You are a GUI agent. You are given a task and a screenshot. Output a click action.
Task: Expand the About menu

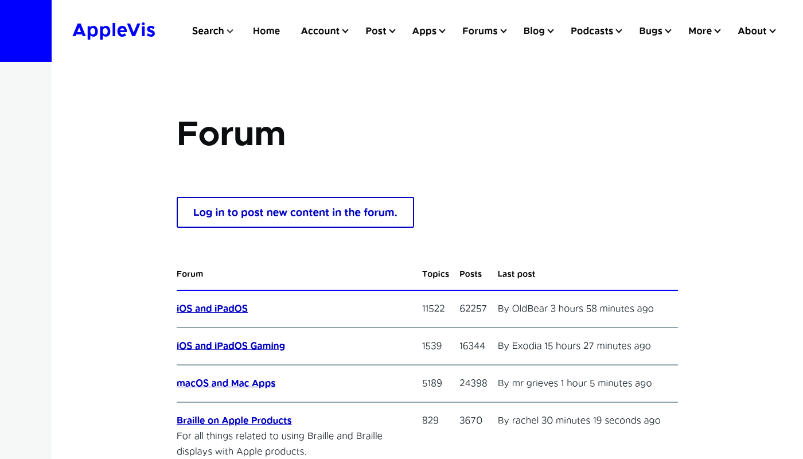[757, 31]
